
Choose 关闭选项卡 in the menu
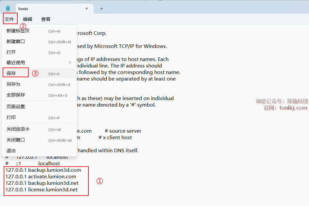tap(18, 129)
